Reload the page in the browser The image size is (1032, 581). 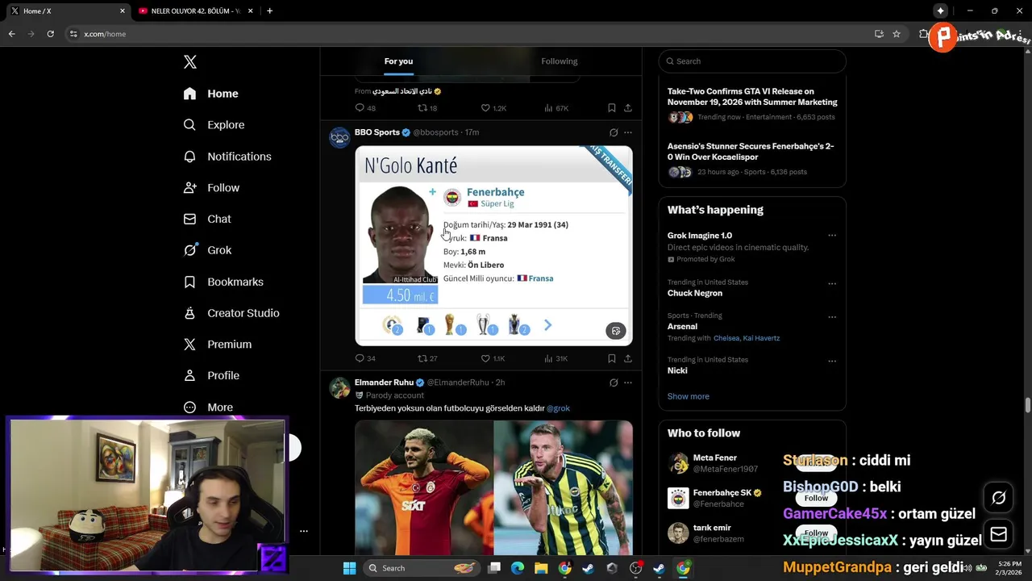50,34
